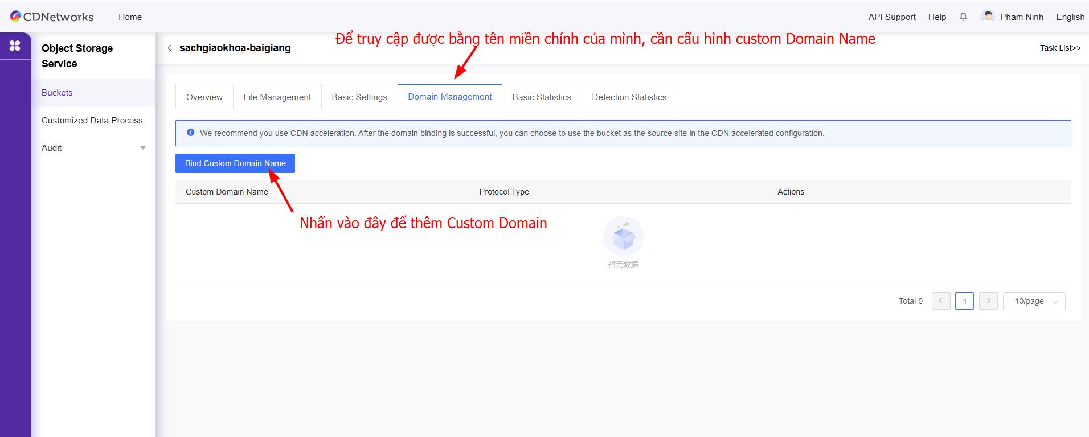Click the notification bell icon

pos(963,17)
